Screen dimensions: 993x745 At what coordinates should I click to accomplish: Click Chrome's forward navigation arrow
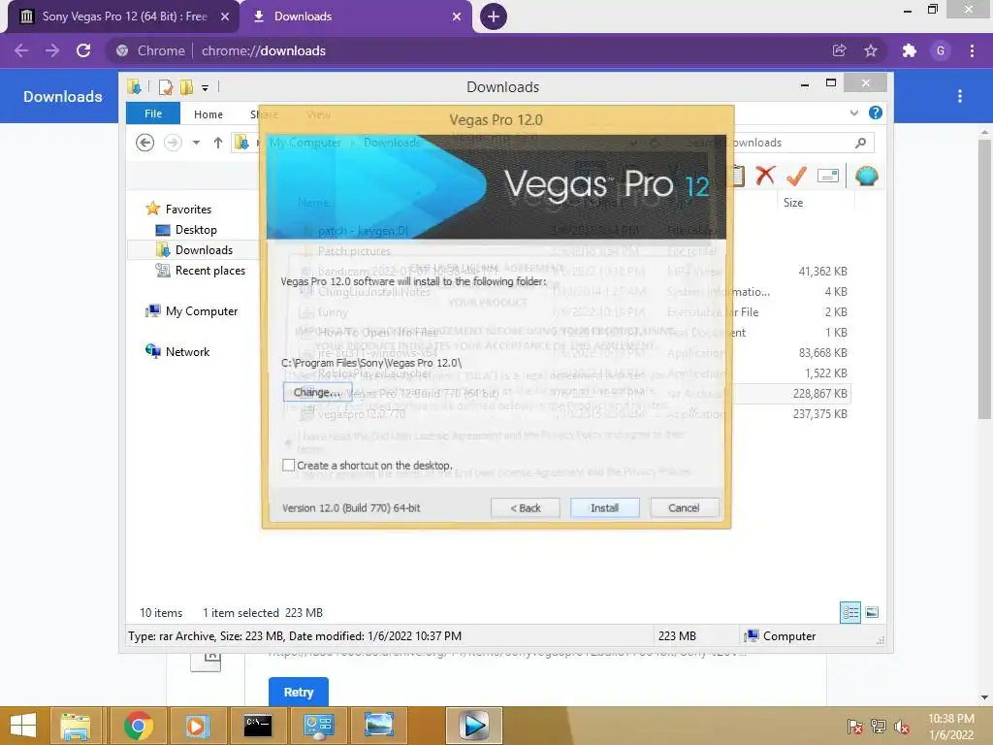(x=52, y=50)
